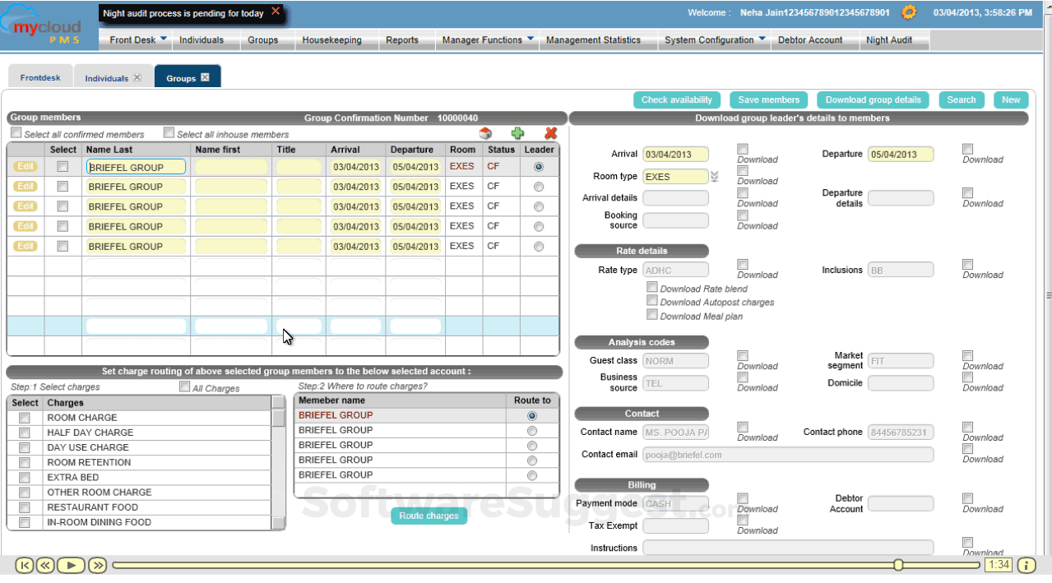Image resolution: width=1052 pixels, height=583 pixels.
Task: Click the orange gear icon beside the username
Action: tap(909, 12)
